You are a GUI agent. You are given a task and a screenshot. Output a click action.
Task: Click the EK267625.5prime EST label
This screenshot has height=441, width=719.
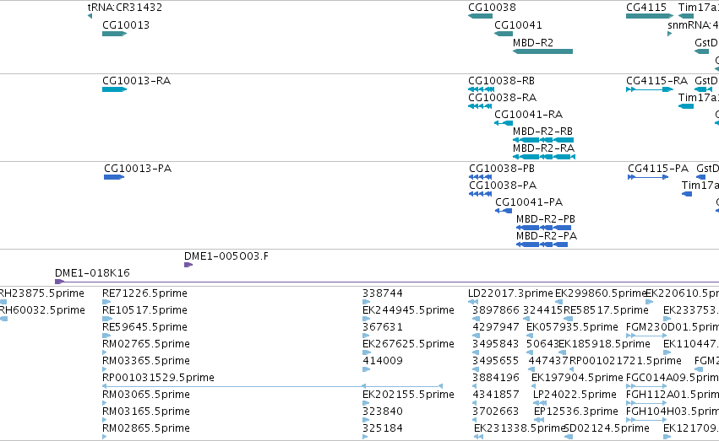(408, 344)
